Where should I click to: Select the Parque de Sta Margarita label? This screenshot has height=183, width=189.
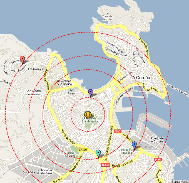coord(90,120)
